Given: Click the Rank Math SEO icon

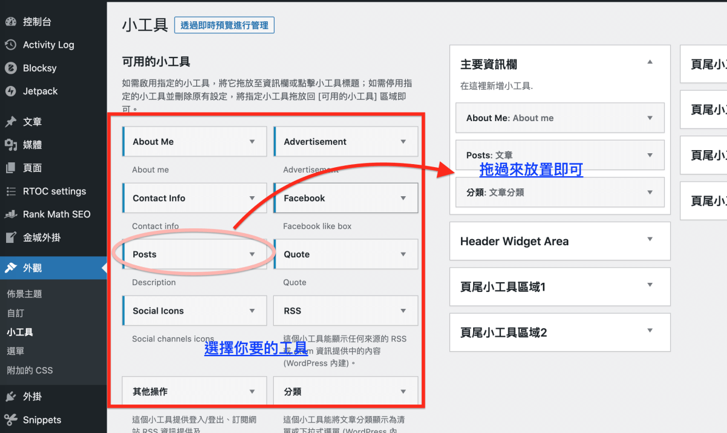Looking at the screenshot, I should [x=10, y=214].
